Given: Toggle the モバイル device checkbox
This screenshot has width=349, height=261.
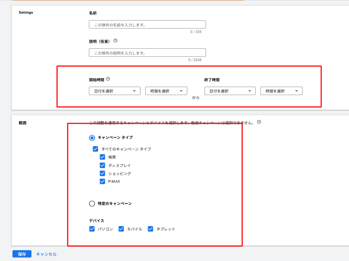Looking at the screenshot, I should point(121,229).
